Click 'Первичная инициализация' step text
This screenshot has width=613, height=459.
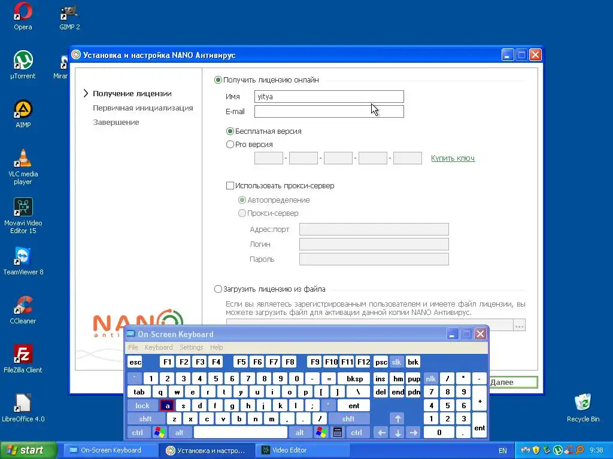(x=142, y=108)
